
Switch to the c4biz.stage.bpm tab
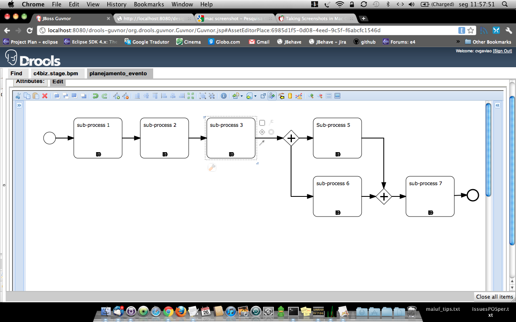click(56, 74)
